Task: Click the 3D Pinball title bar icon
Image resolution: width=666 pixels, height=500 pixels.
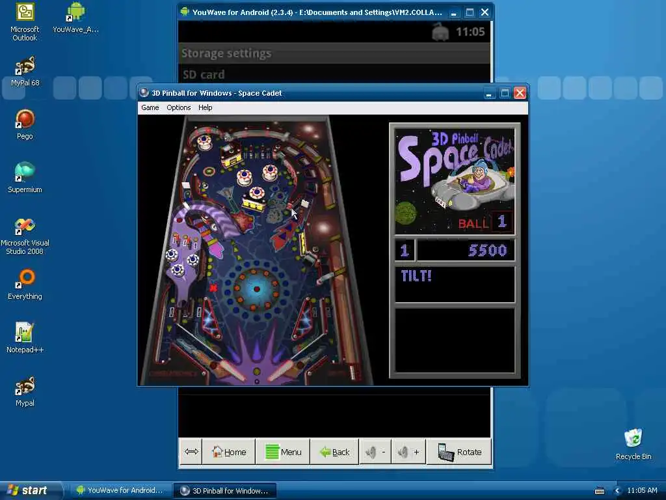Action: point(144,92)
